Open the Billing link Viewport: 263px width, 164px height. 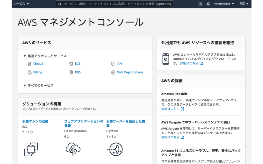pos(37,72)
